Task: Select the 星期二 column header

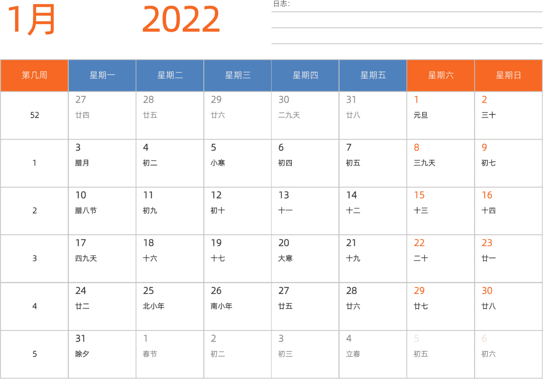Action: point(170,76)
